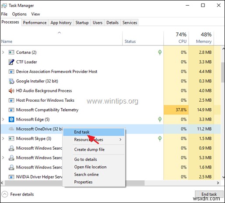Click the vertical scrollbar thumb
This screenshot has height=203, width=225.
pos(223,72)
